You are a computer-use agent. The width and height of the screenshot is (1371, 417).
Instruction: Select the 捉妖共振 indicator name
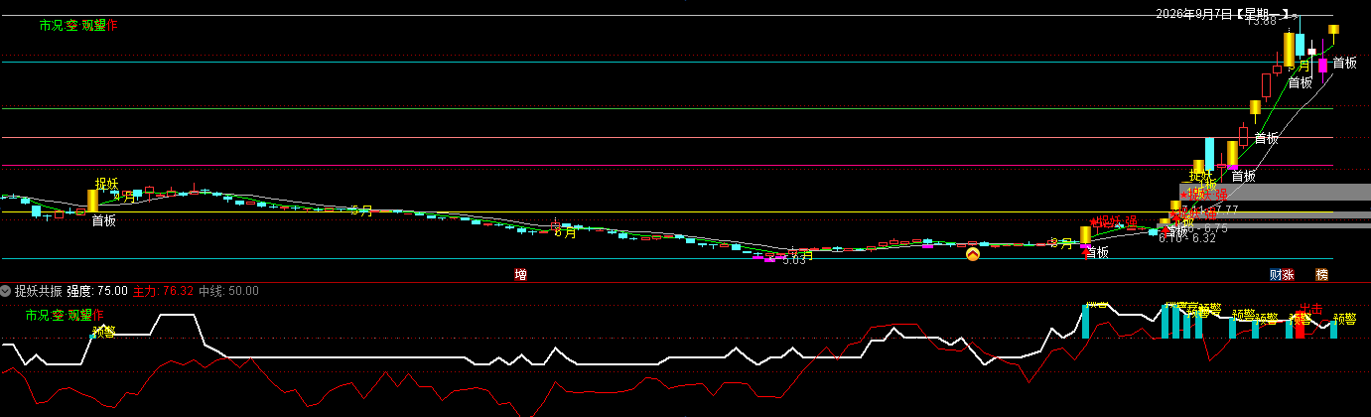[x=39, y=291]
